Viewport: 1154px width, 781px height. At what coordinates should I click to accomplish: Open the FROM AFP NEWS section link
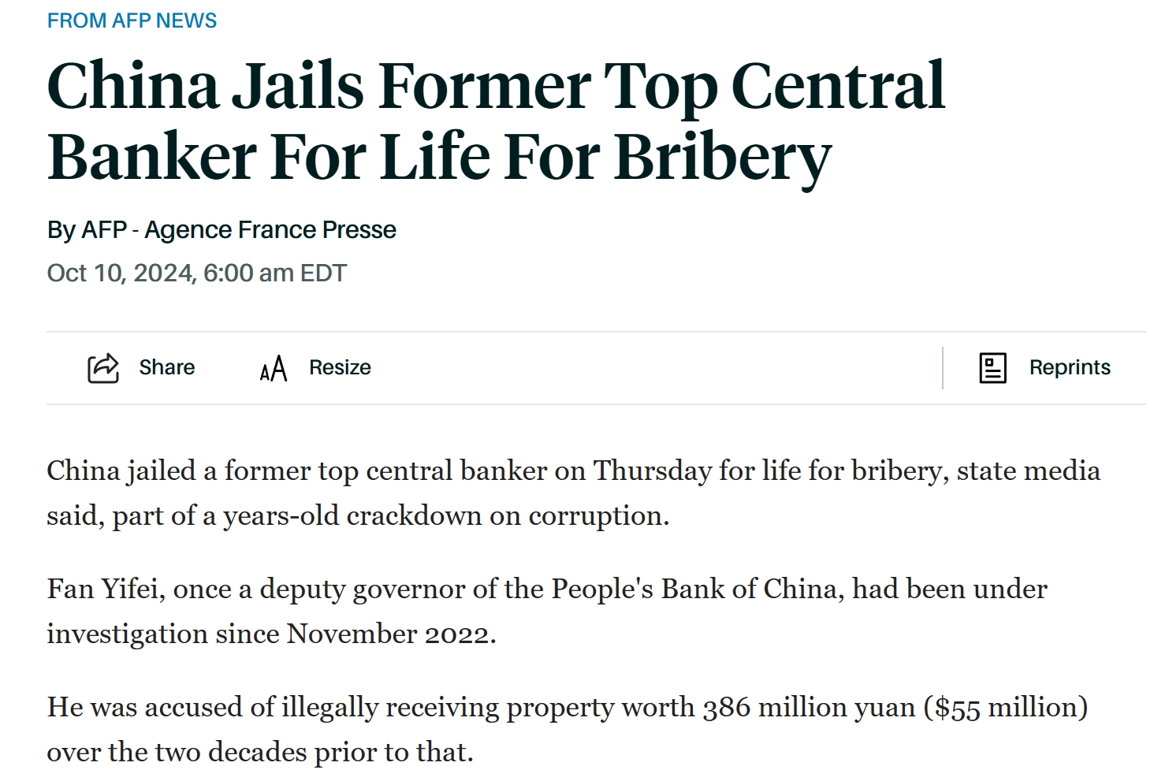(132, 20)
